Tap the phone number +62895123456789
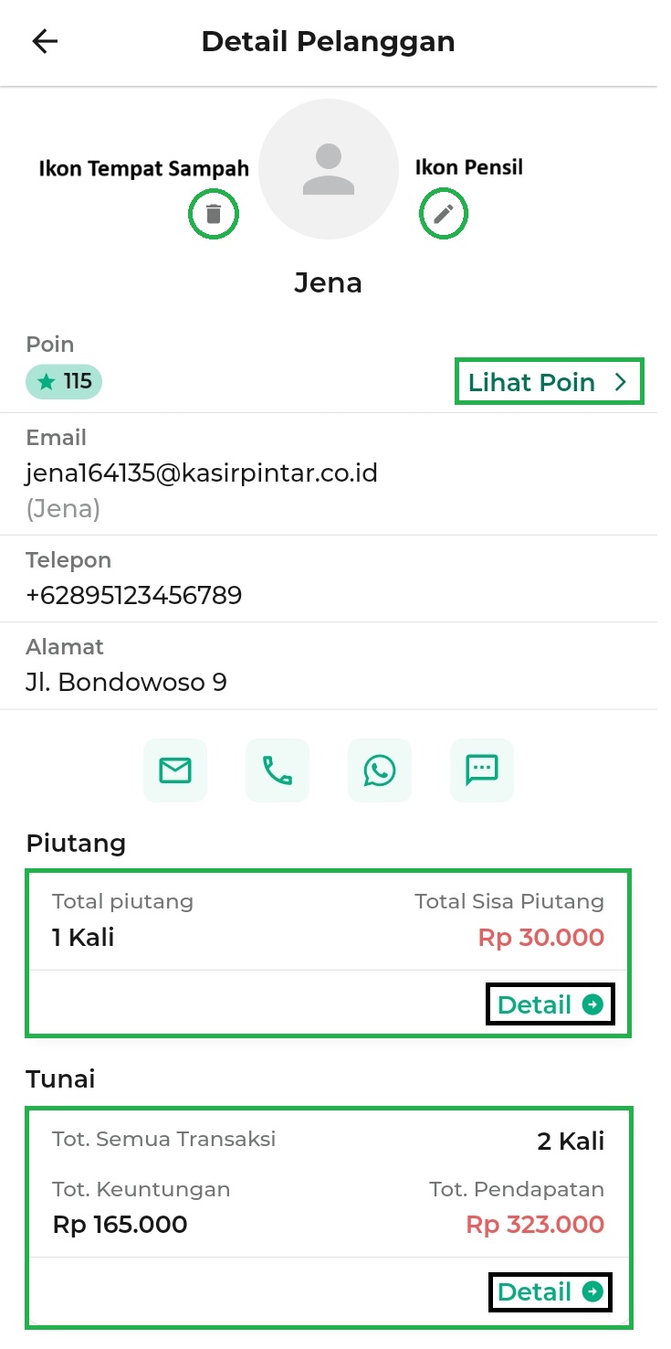671x1349 pixels. click(134, 596)
